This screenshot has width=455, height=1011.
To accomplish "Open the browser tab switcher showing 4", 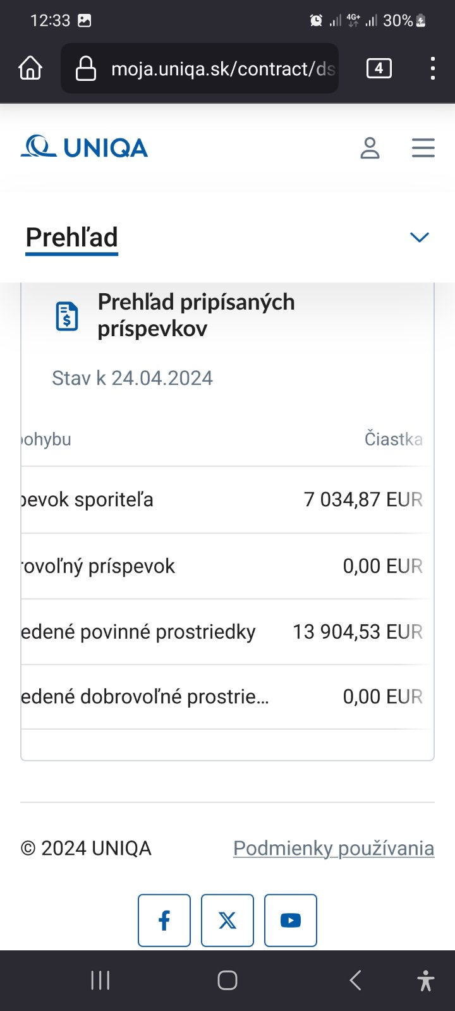I will [x=379, y=68].
